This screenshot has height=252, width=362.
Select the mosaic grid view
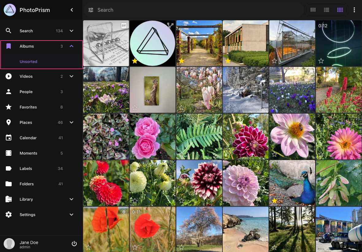[340, 10]
